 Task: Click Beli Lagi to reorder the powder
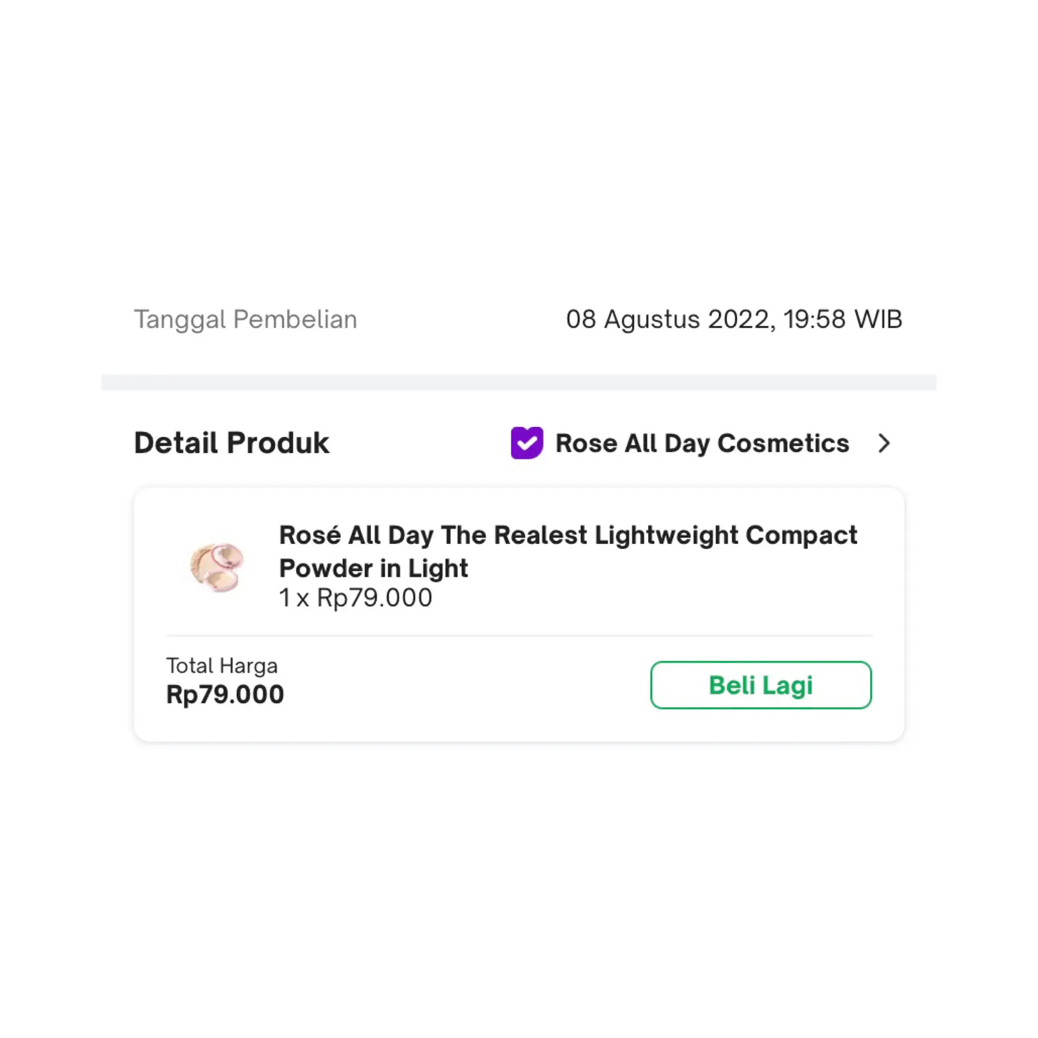pos(760,684)
